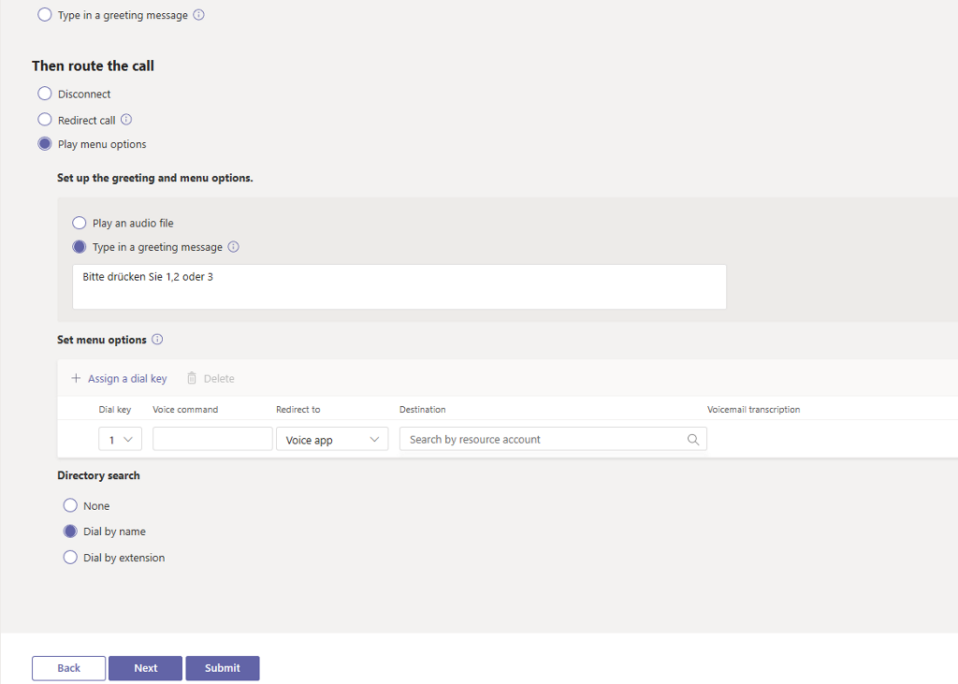
Task: Click the plus icon for Assign a dial key
Action: tap(76, 378)
